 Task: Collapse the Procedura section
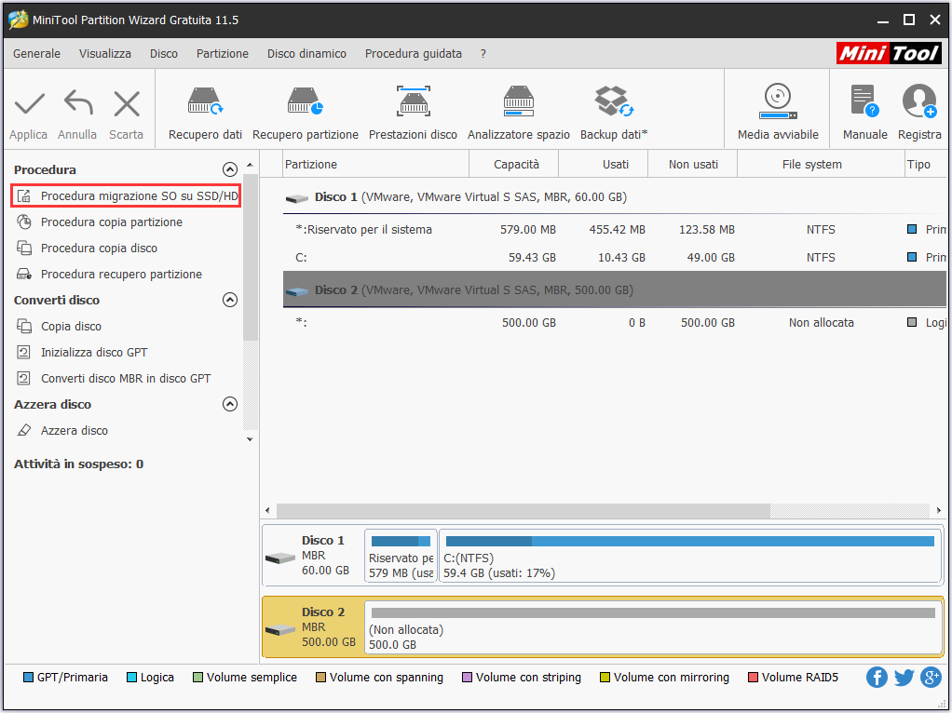[x=229, y=169]
